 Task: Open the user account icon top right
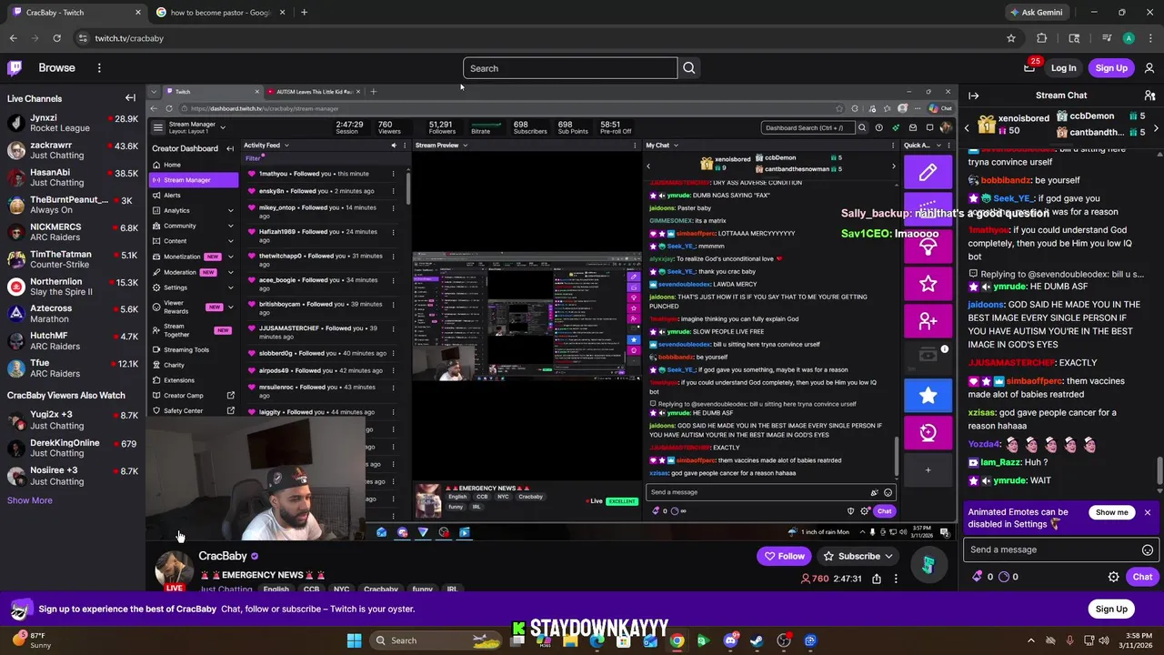pyautogui.click(x=1149, y=67)
